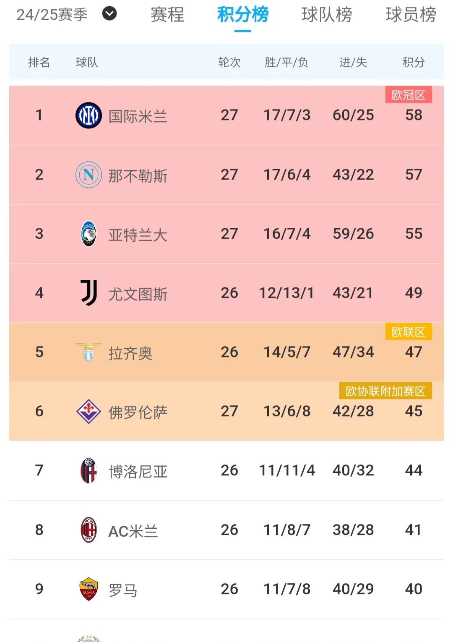Select the 尤文图斯 standings row
The image size is (453, 642).
226,293
